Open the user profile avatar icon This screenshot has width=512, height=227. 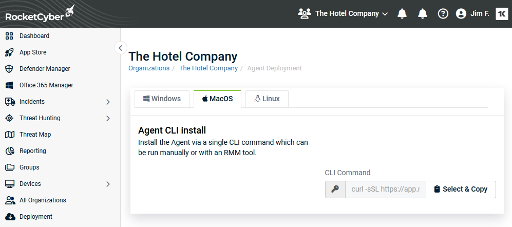[x=461, y=14]
